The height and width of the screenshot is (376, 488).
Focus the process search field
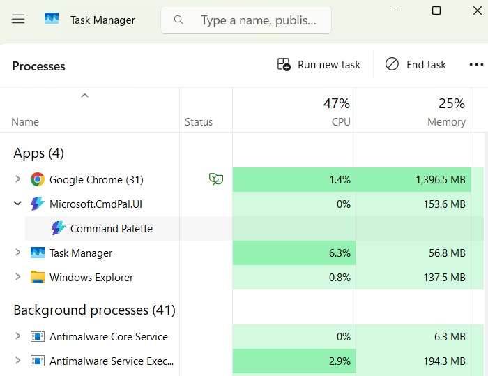point(246,20)
